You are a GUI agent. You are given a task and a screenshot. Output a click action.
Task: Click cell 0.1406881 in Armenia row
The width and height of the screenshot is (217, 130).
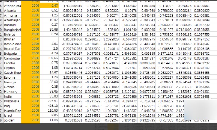coord(201,15)
